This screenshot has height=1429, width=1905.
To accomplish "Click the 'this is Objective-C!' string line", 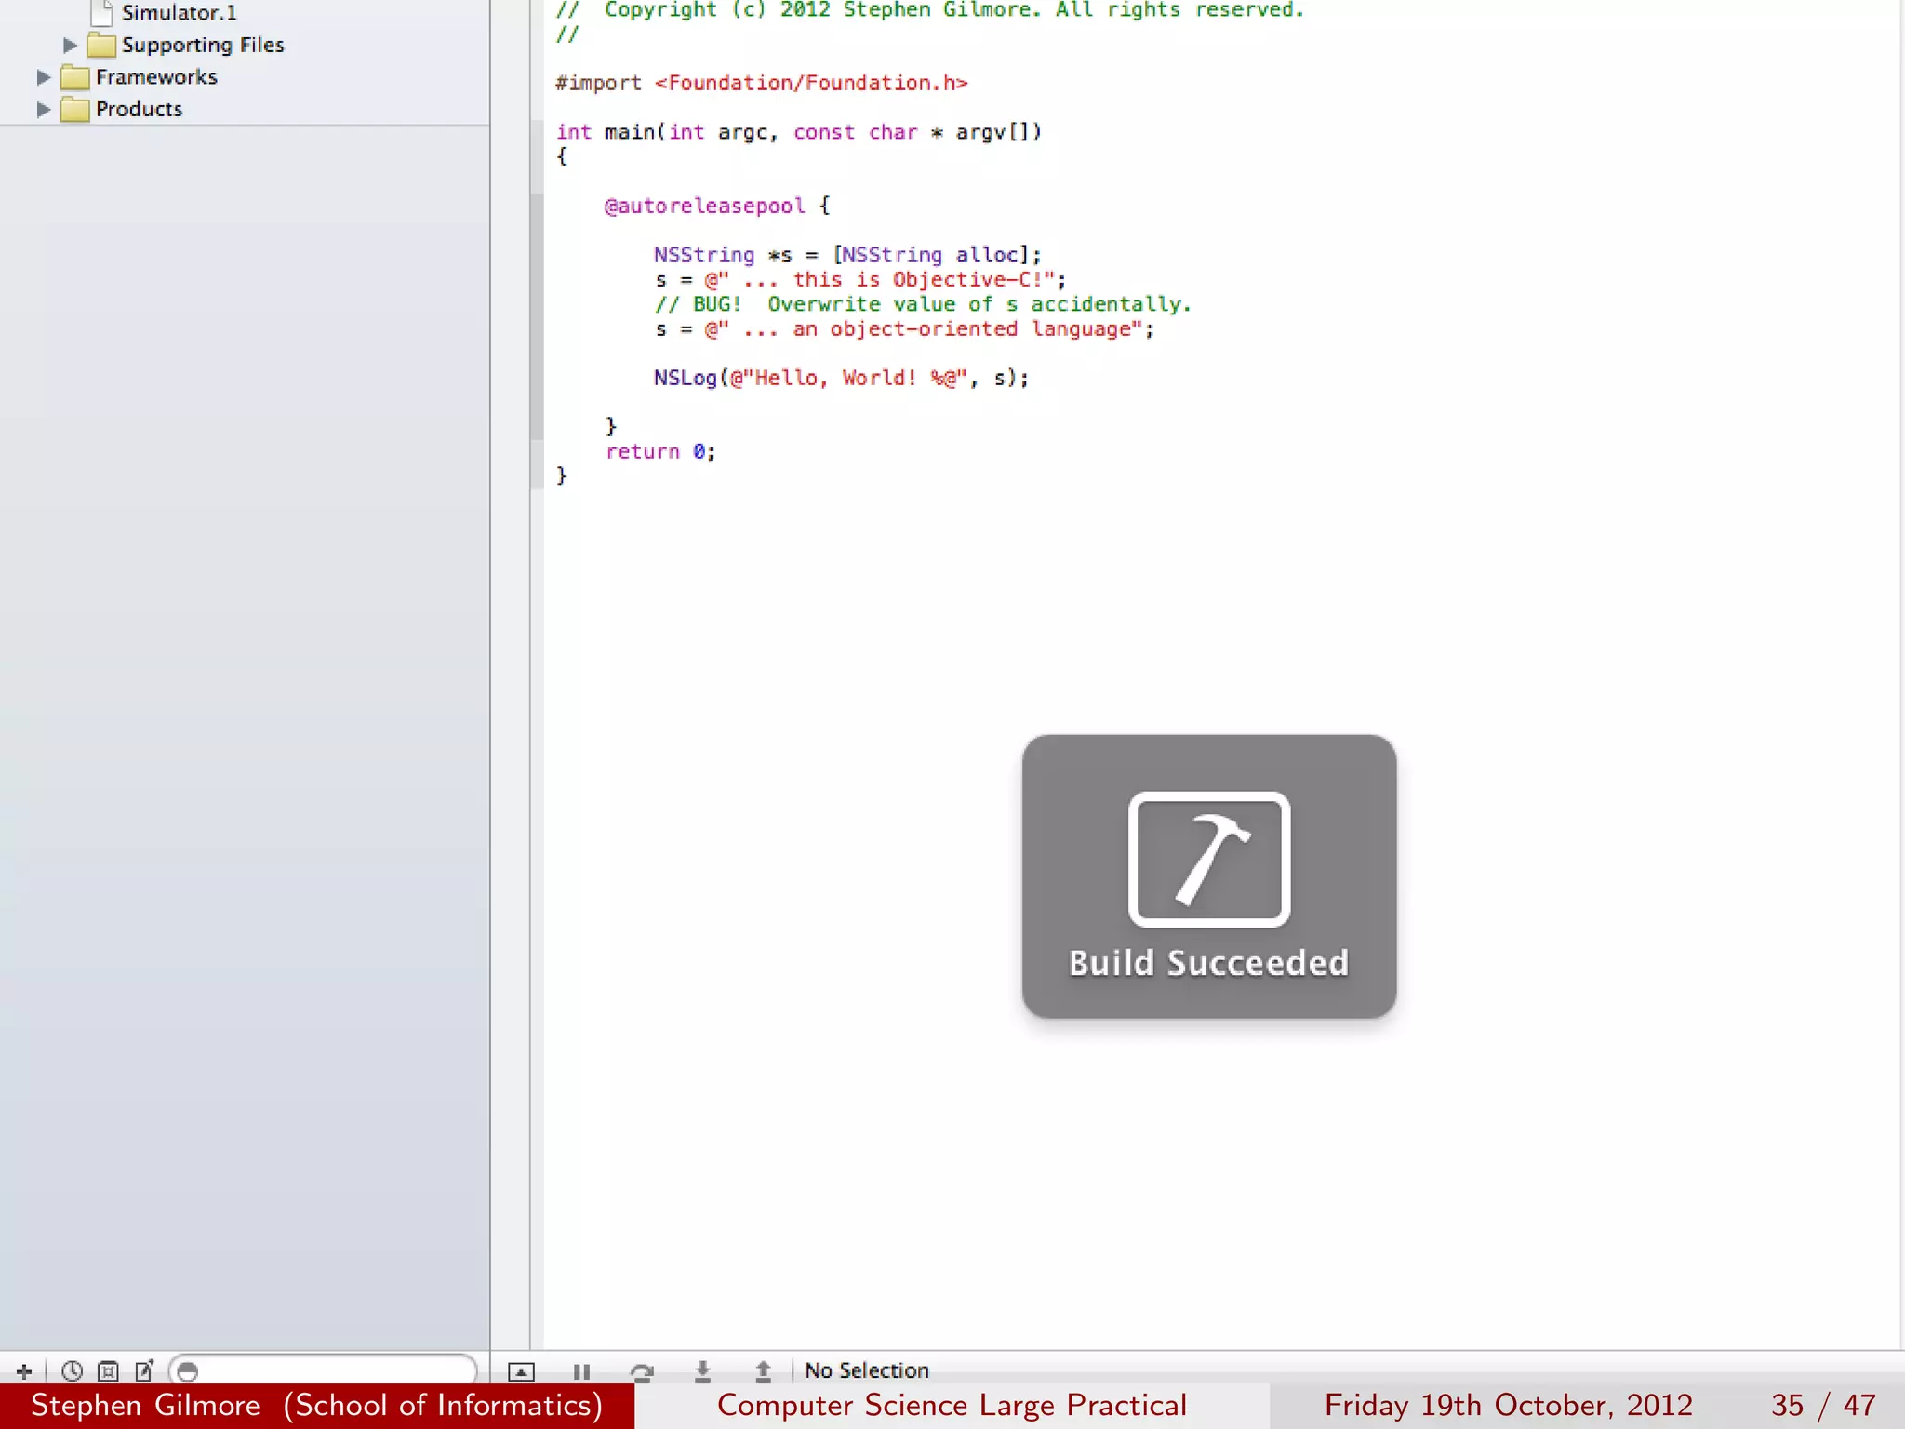I will coord(860,279).
